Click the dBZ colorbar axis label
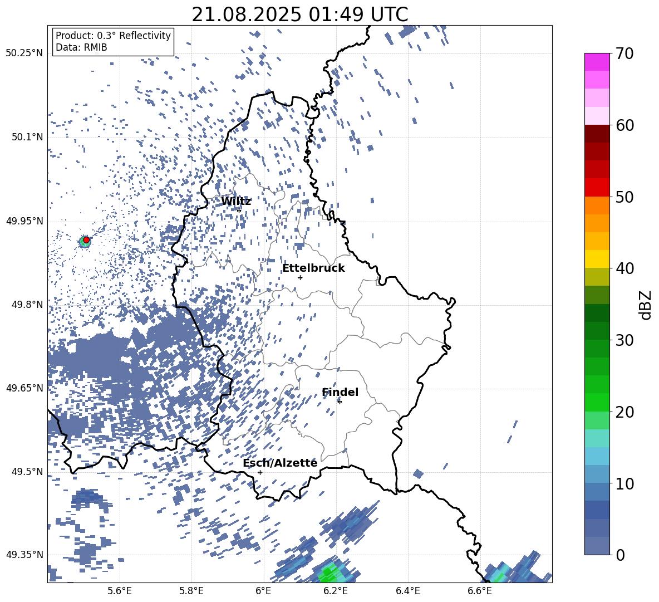 pyautogui.click(x=646, y=305)
